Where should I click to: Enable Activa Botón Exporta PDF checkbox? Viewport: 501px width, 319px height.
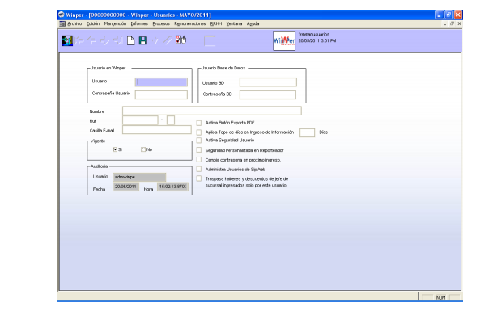pos(199,123)
